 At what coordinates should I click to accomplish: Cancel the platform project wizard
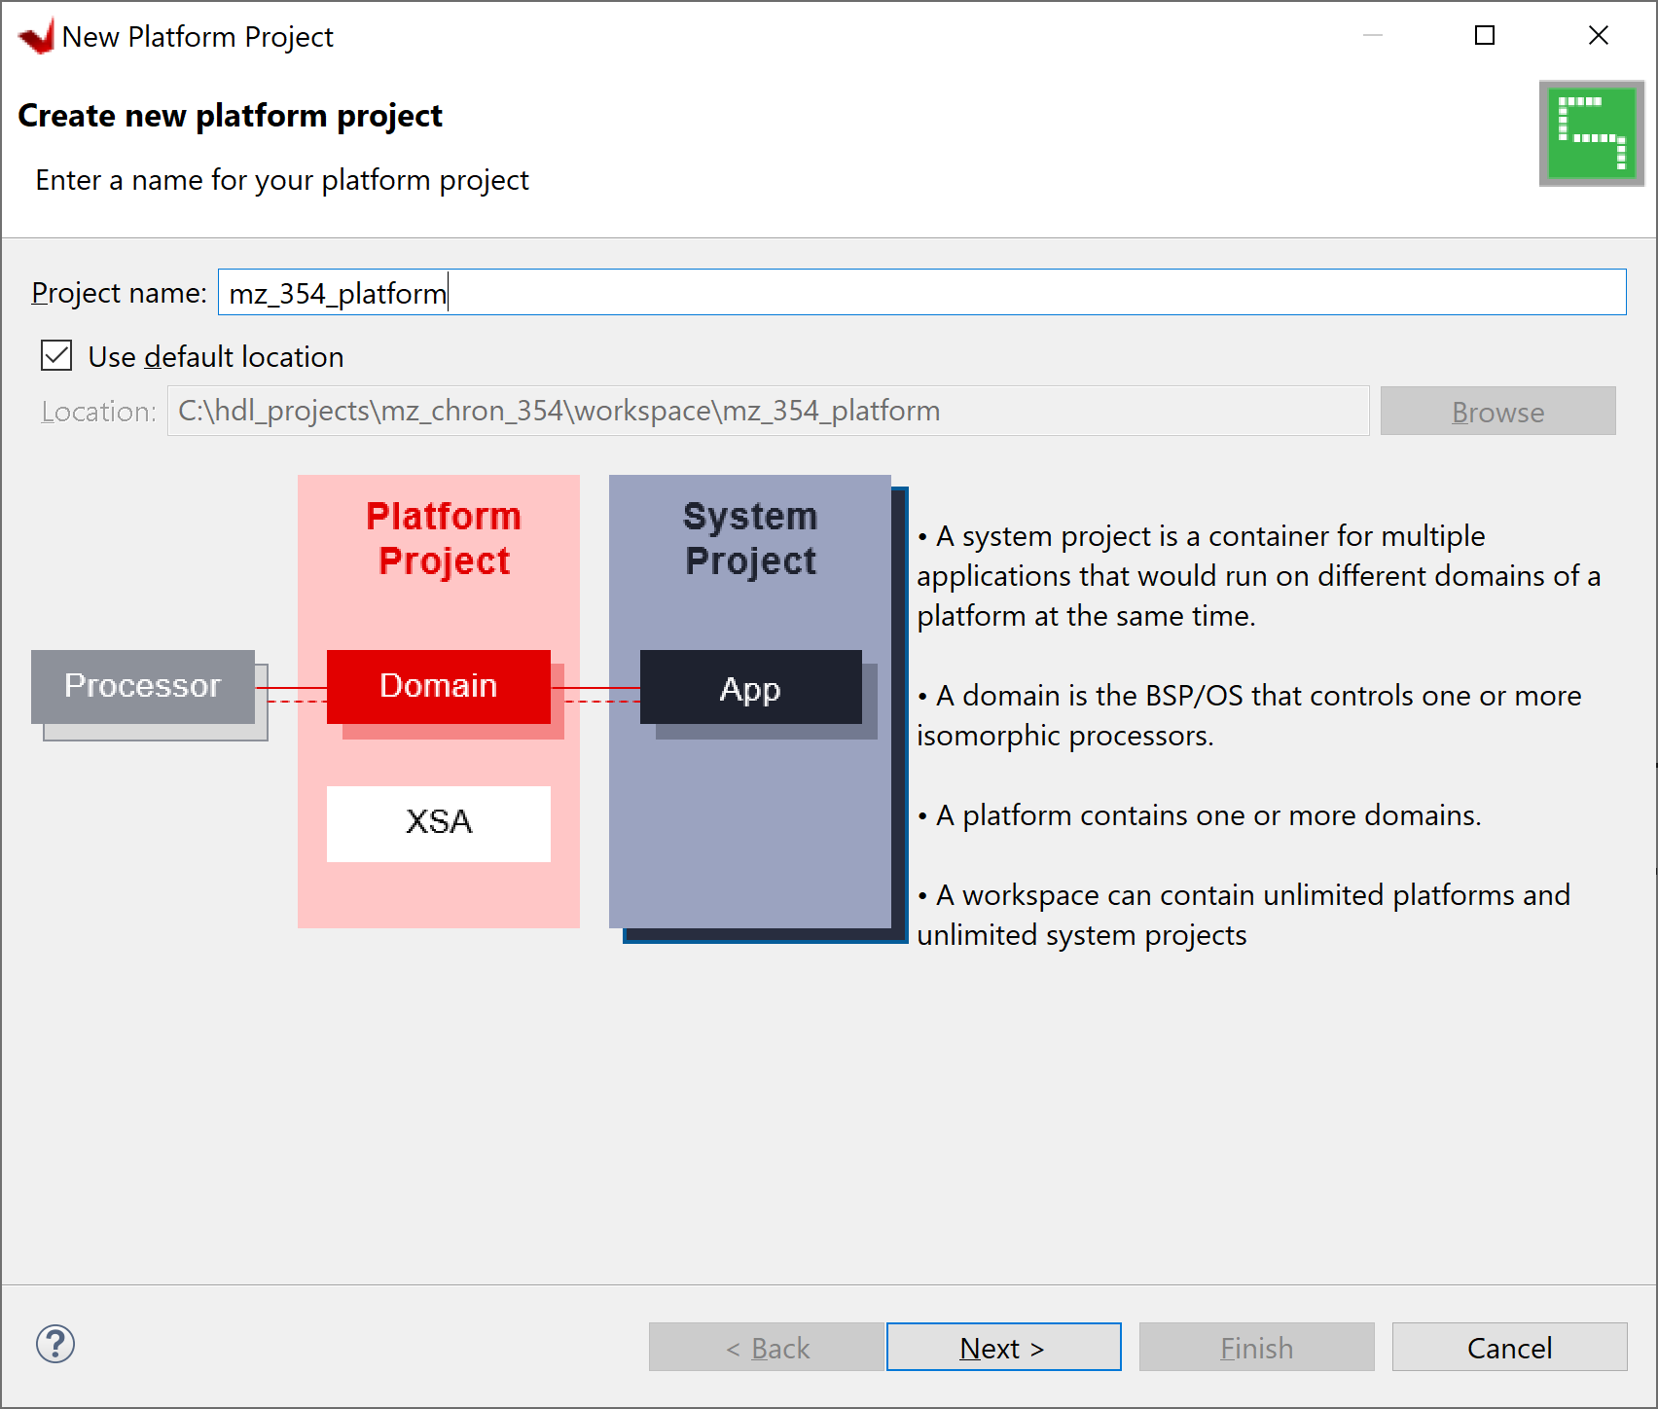click(1508, 1347)
